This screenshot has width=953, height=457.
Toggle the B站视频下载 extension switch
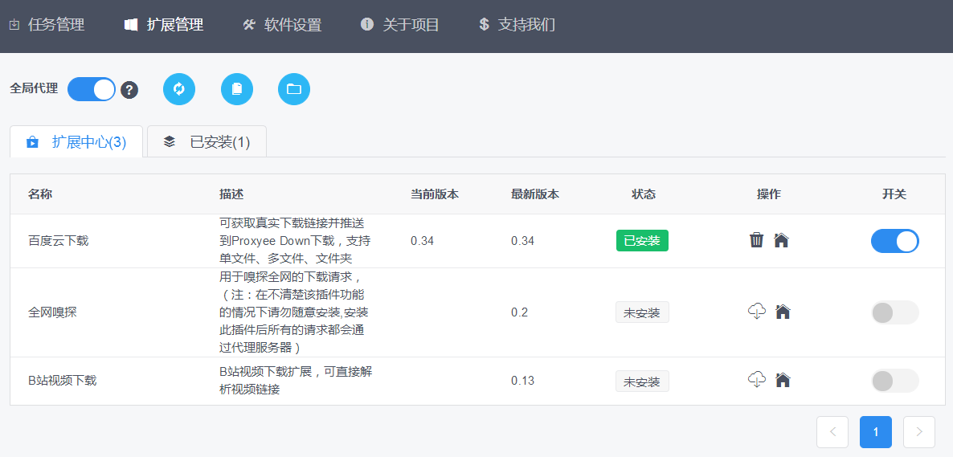click(894, 381)
